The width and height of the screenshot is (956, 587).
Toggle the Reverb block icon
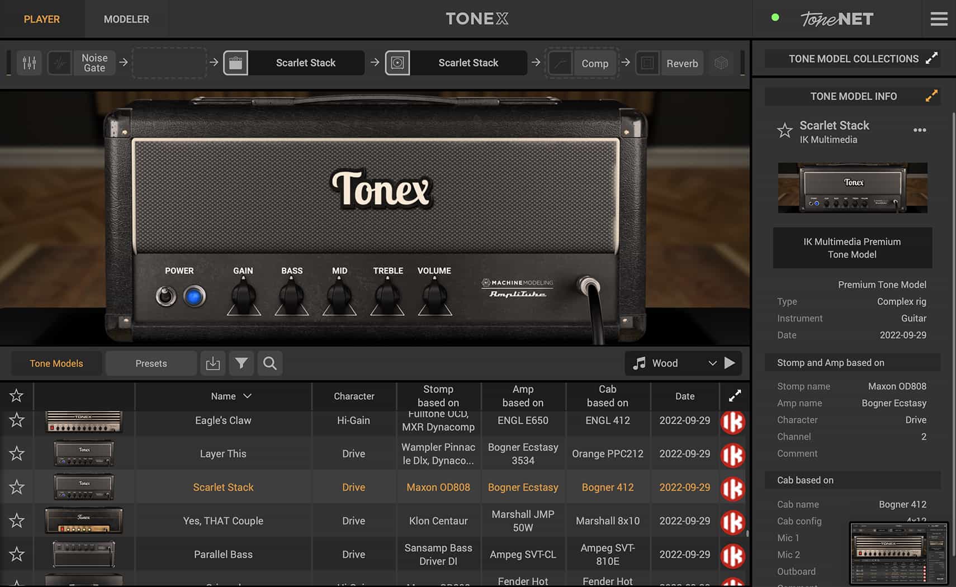tap(647, 63)
